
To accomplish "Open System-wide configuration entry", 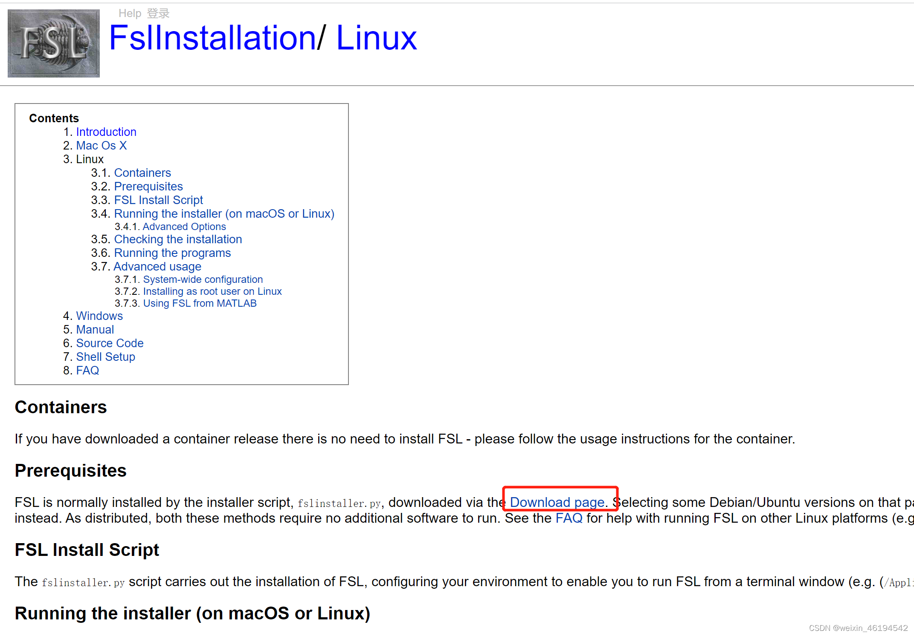I will coord(203,279).
